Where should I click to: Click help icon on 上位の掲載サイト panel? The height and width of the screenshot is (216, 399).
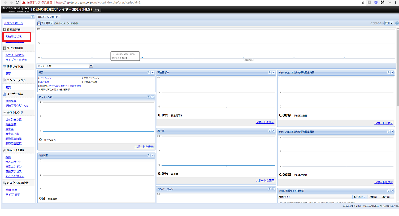[x=388, y=191]
